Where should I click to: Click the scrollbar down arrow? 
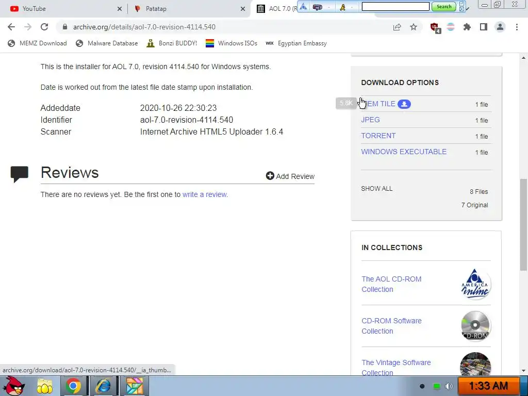click(524, 371)
